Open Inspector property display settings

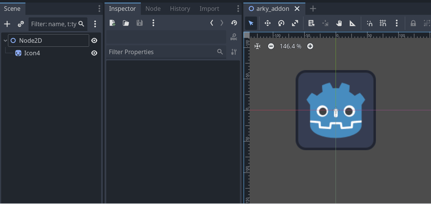coord(234,52)
